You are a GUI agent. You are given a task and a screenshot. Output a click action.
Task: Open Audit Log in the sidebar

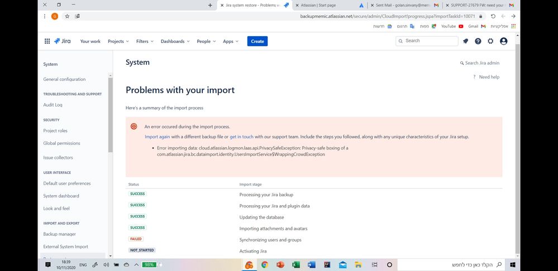click(x=53, y=105)
